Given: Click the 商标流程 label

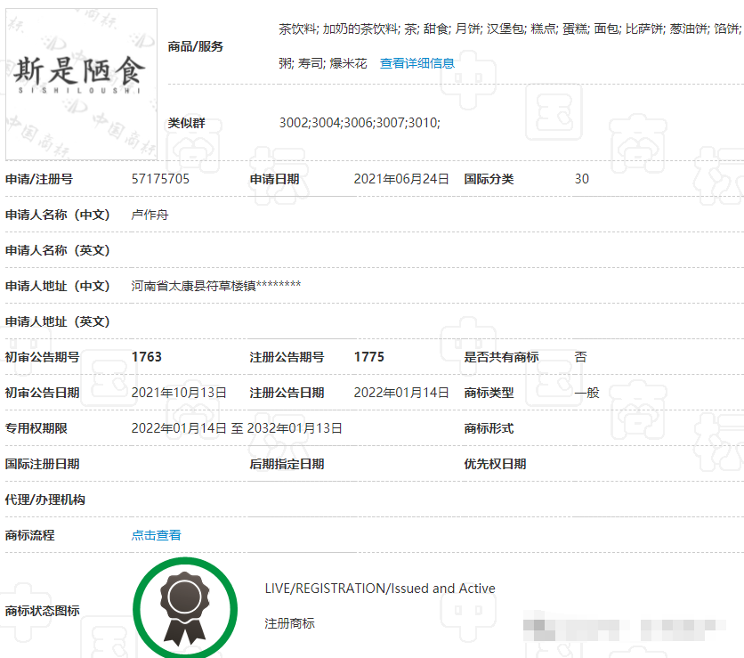Looking at the screenshot, I should click(30, 535).
